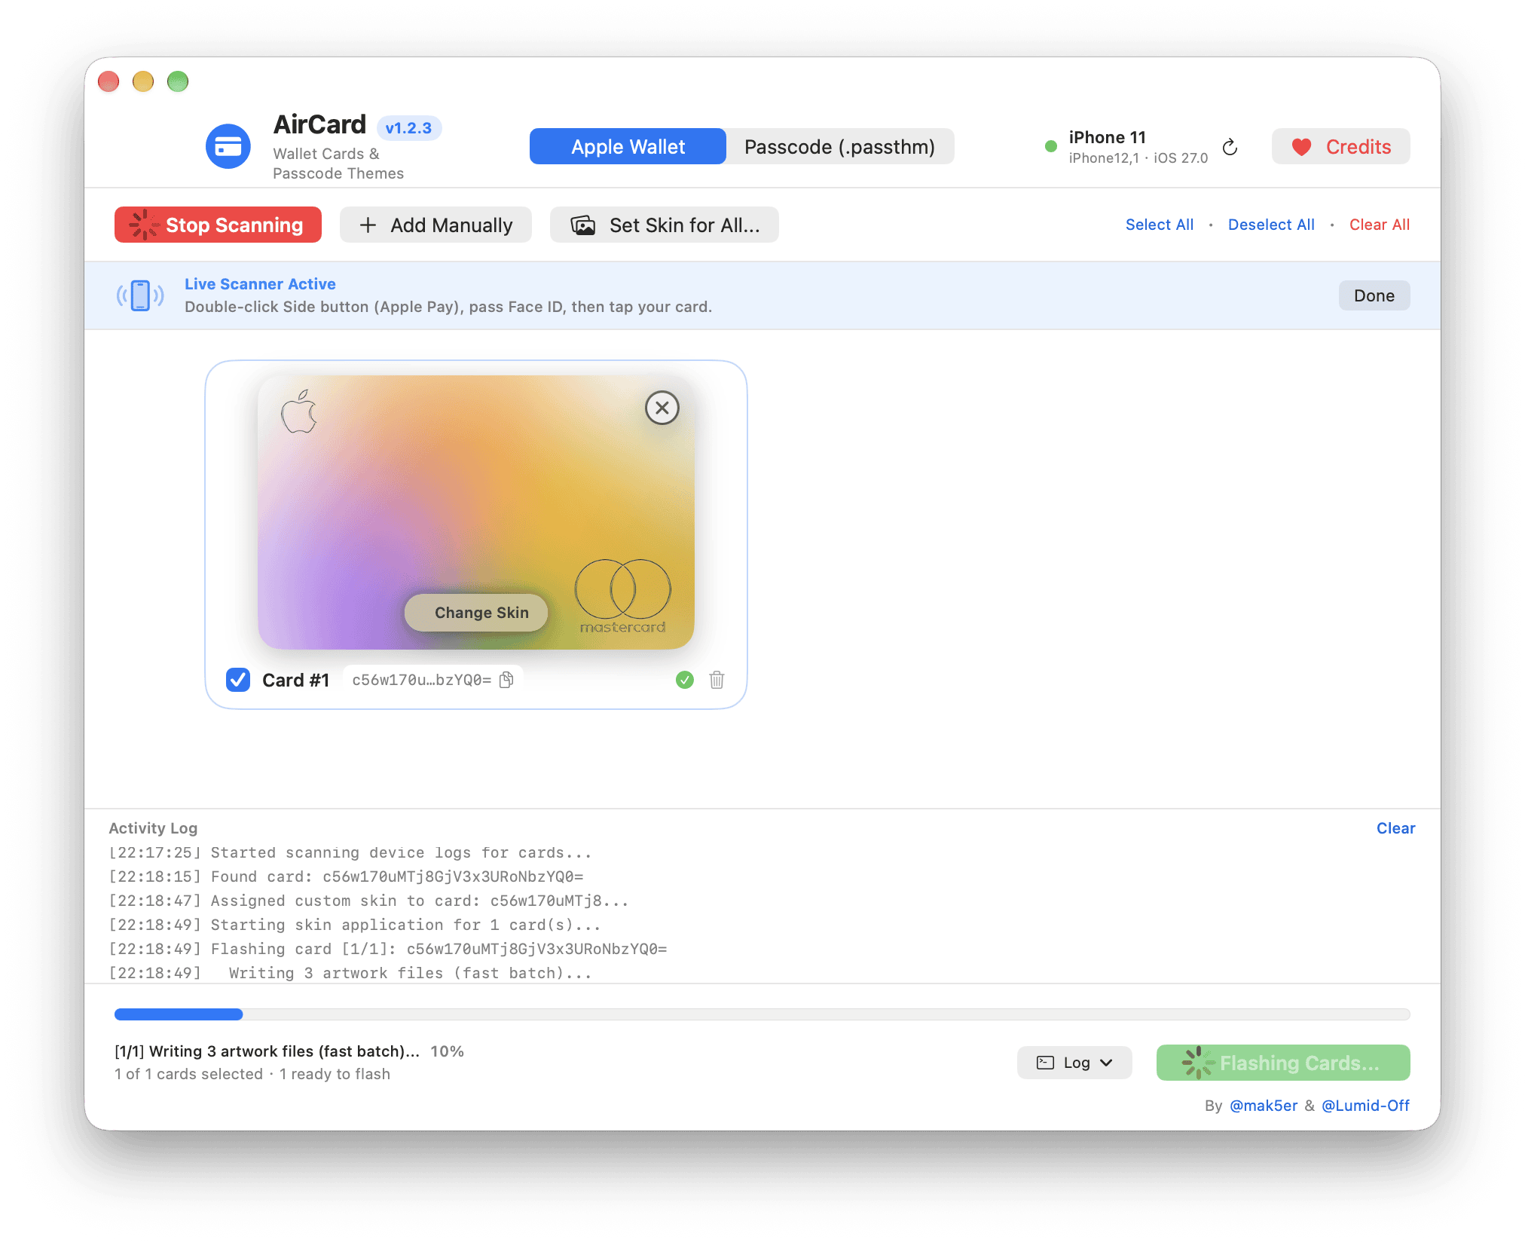Viewport: 1525px width, 1242px height.
Task: Click the 10% progress status text
Action: [x=447, y=1051]
